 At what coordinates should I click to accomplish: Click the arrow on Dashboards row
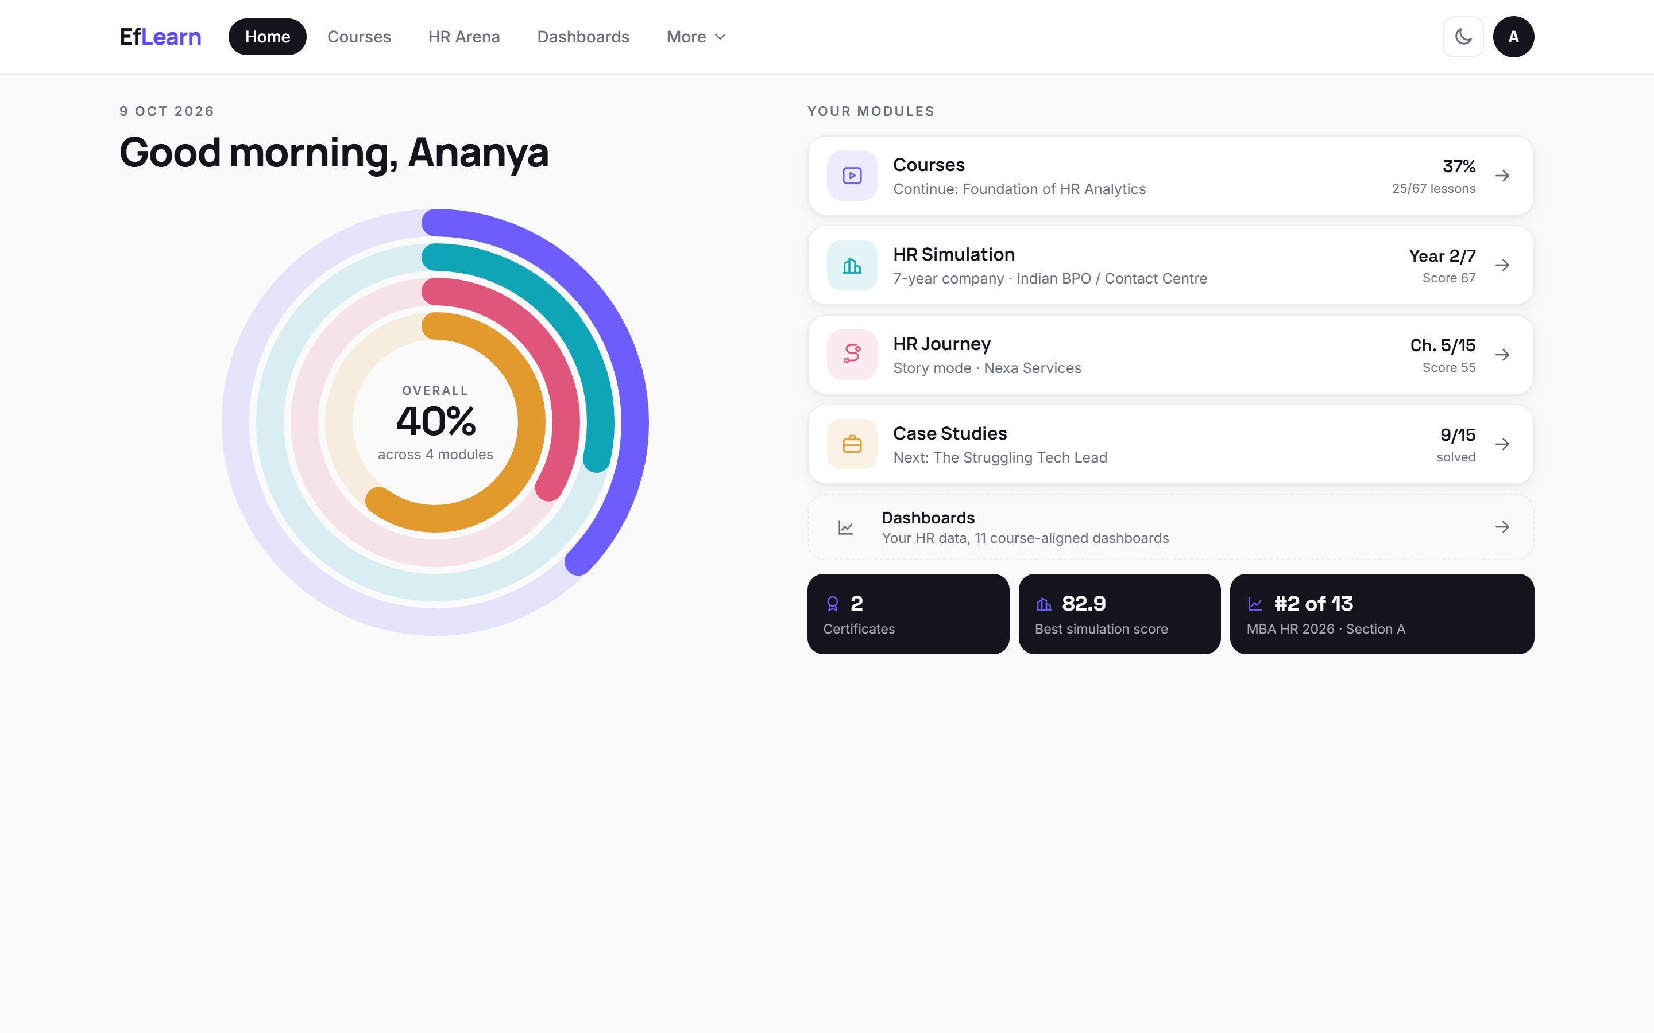1502,527
